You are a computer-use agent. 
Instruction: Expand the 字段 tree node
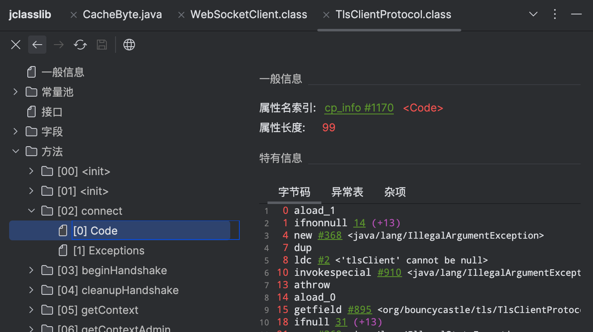pos(16,131)
